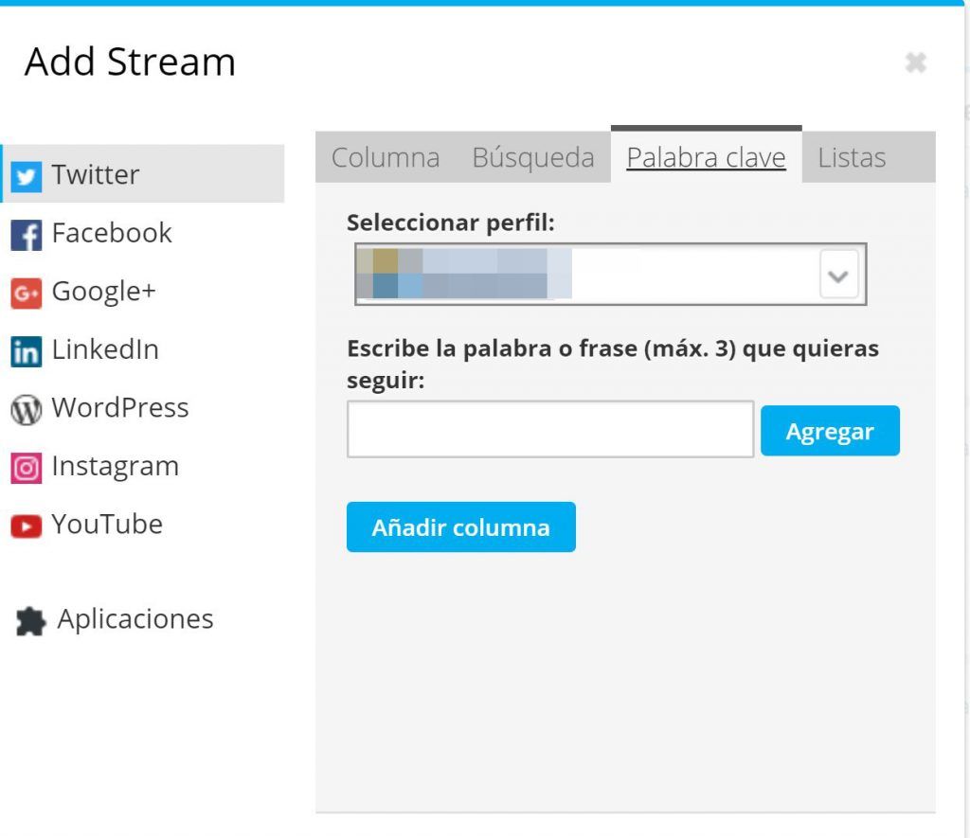
Task: Close the Add Stream dialog
Action: click(x=916, y=62)
